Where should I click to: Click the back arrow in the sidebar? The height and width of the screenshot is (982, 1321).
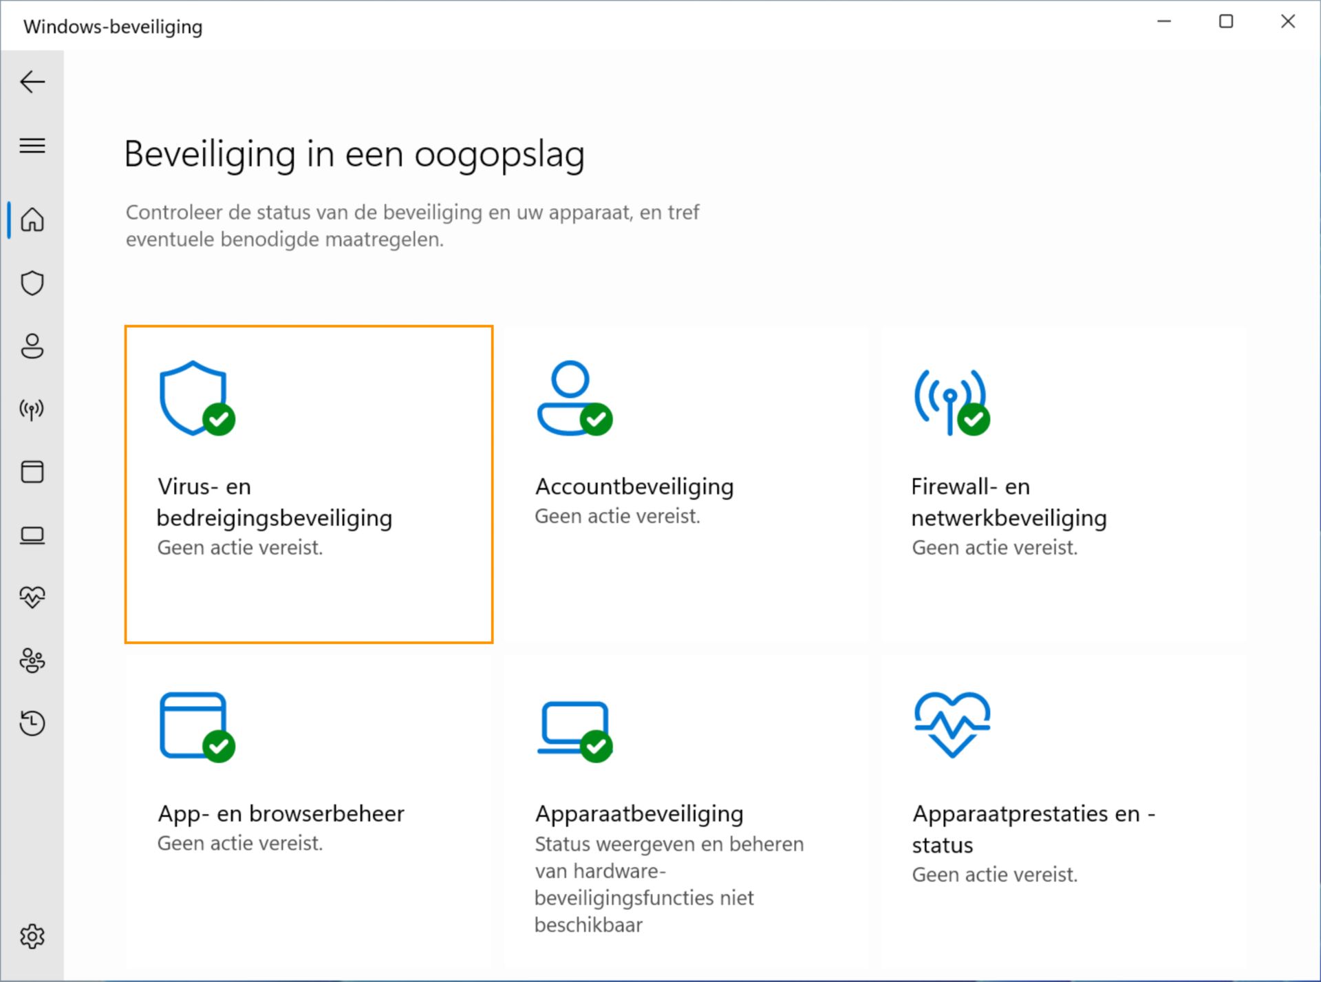click(x=32, y=83)
